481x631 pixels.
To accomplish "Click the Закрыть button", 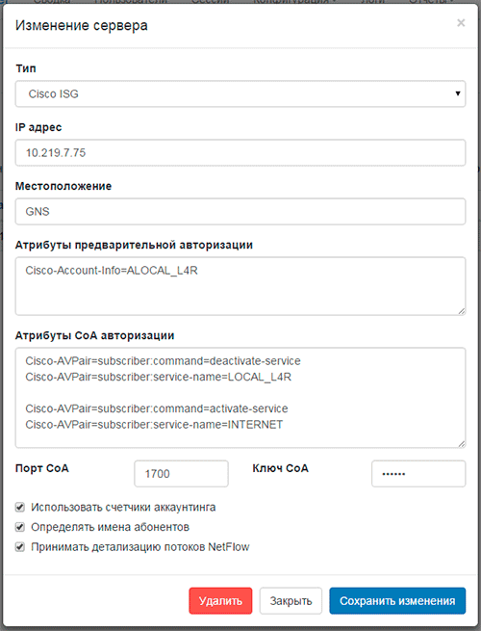I will coord(291,601).
